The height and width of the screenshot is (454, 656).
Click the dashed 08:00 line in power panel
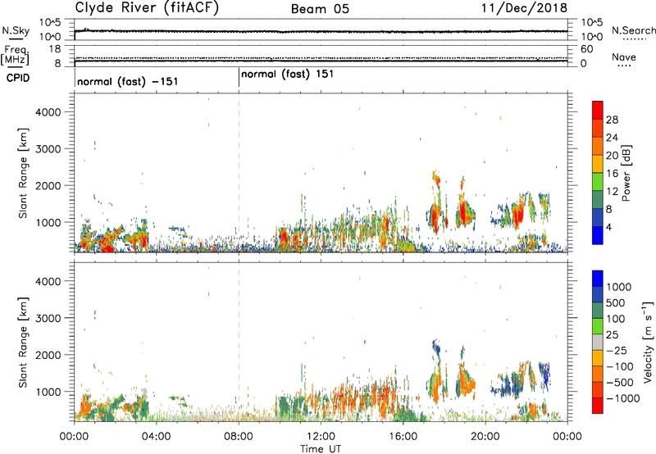point(239,172)
